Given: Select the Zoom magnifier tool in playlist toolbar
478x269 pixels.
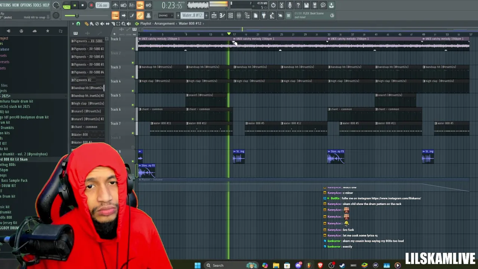Looking at the screenshot, I should pos(123,24).
